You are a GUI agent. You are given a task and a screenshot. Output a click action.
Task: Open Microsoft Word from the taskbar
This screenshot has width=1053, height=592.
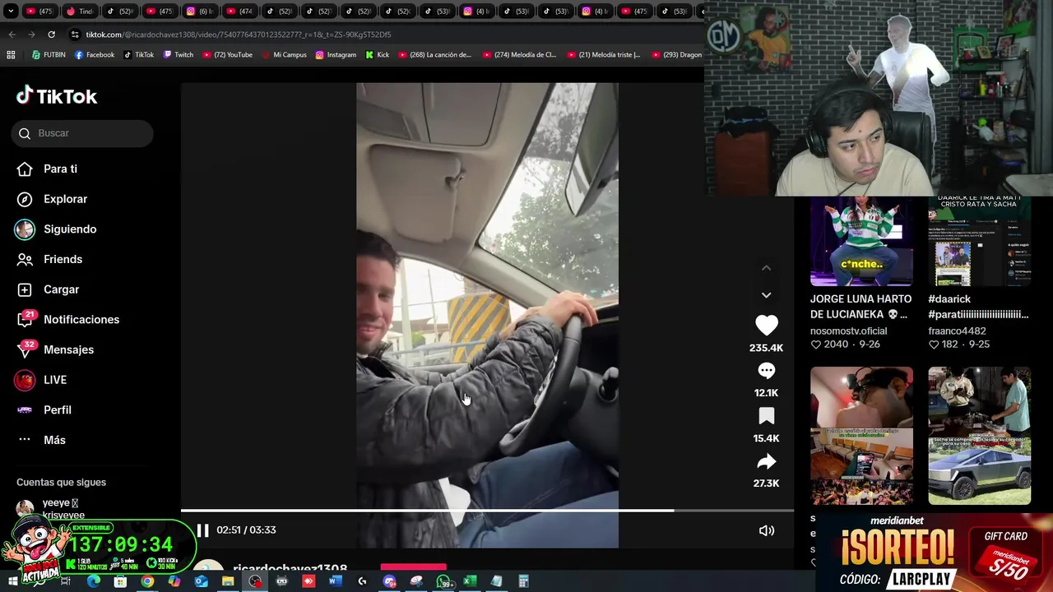(x=335, y=581)
